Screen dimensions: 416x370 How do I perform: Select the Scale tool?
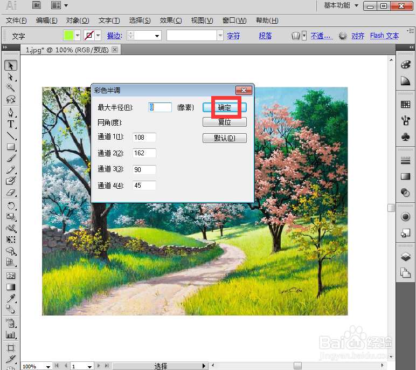pyautogui.click(x=11, y=217)
